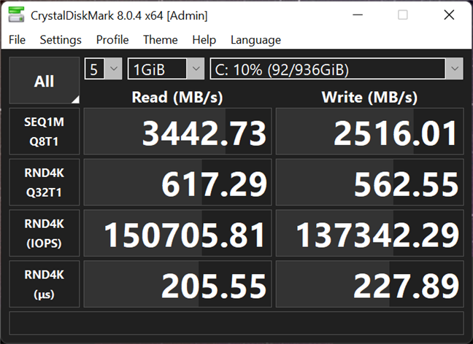Screen dimensions: 473x344
Task: Open the Profile menu
Action: click(x=112, y=40)
